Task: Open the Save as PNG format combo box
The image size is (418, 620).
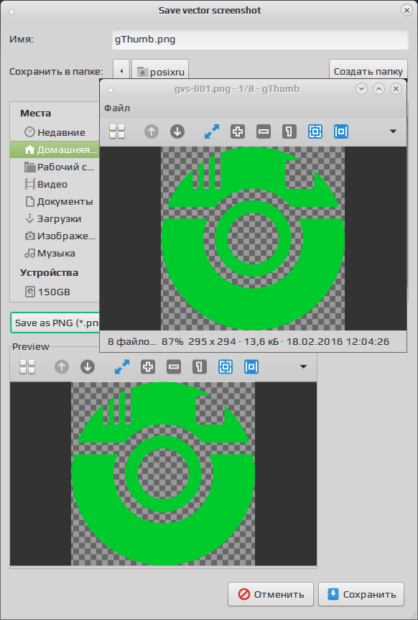Action: tap(55, 323)
